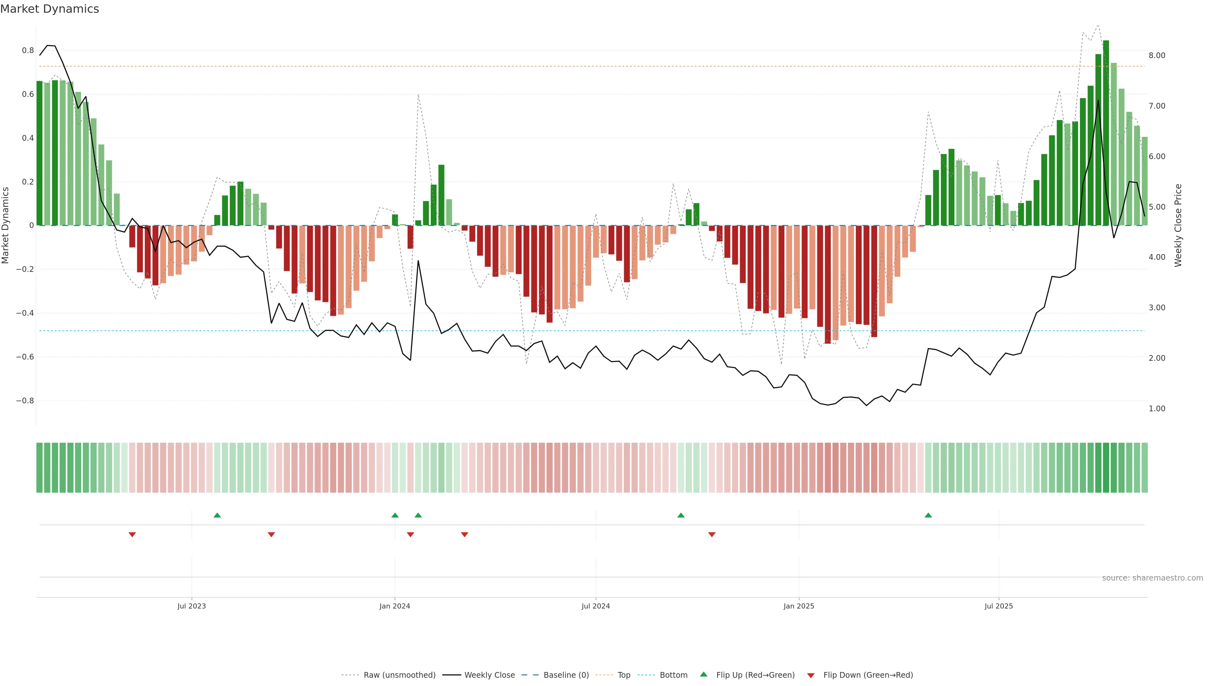
Task: Click the green flip-up marker near Jan 2025–Jul 2025
Action: (x=928, y=515)
